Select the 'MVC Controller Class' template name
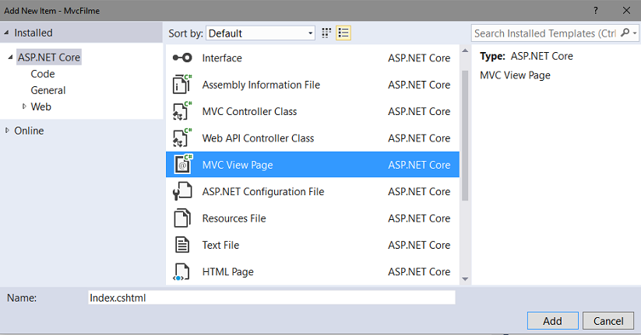 249,111
